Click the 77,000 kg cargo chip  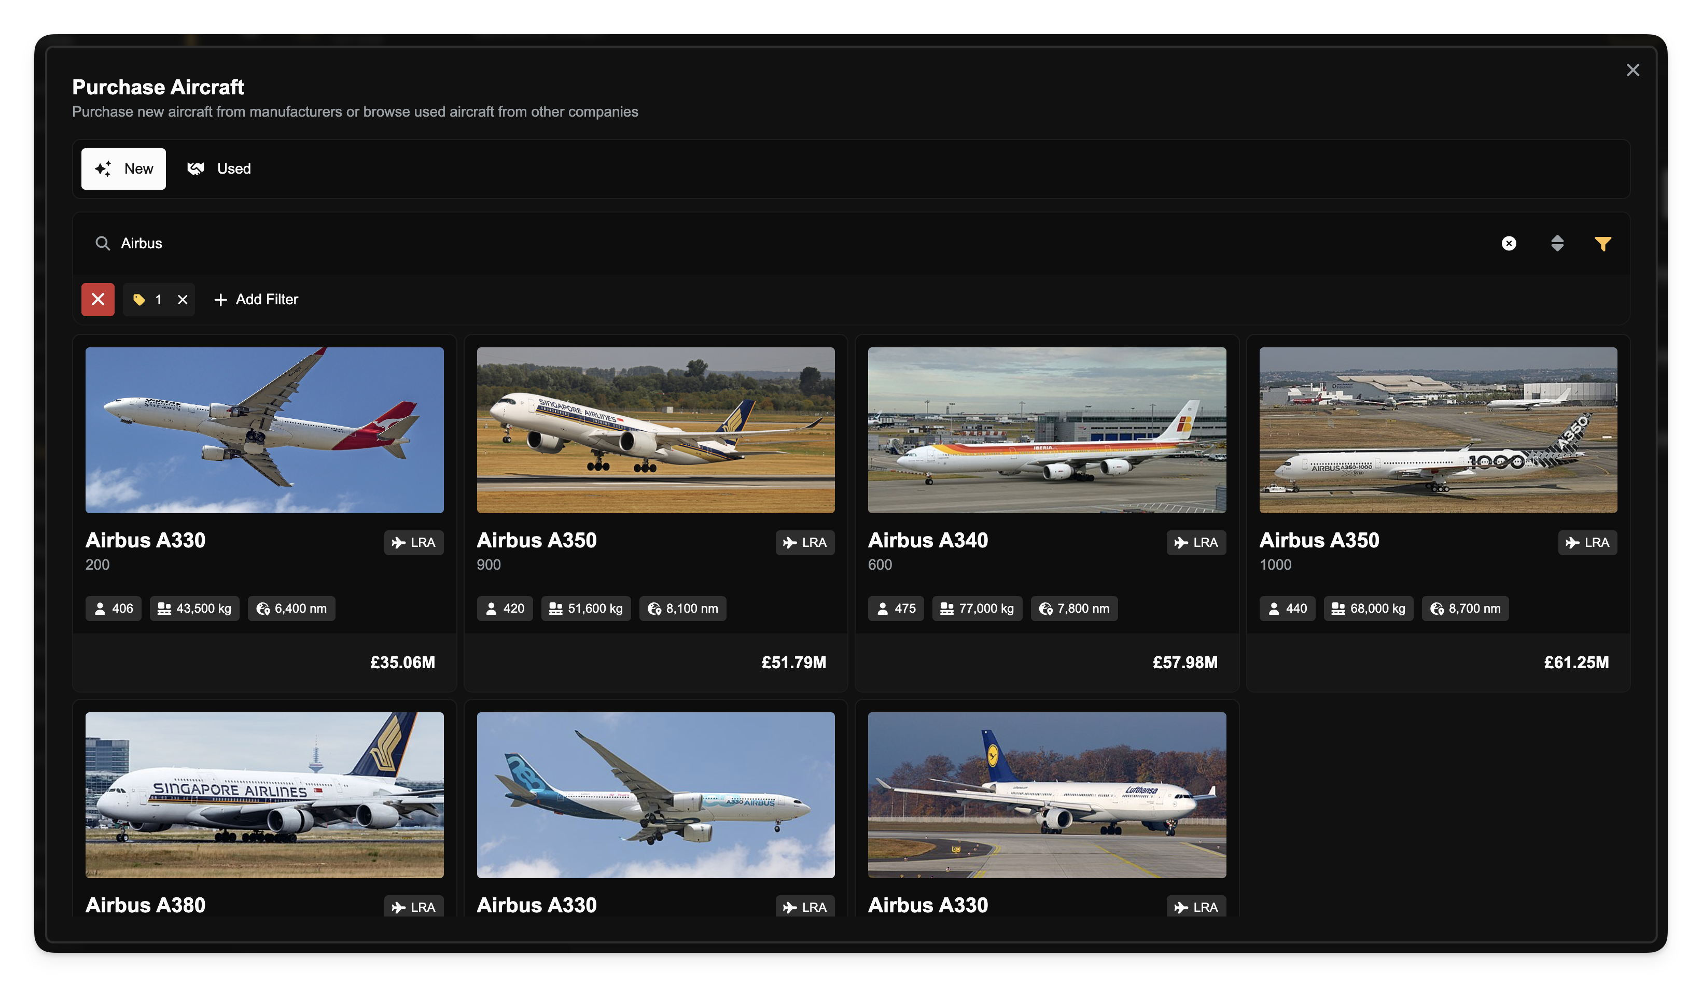coord(976,608)
